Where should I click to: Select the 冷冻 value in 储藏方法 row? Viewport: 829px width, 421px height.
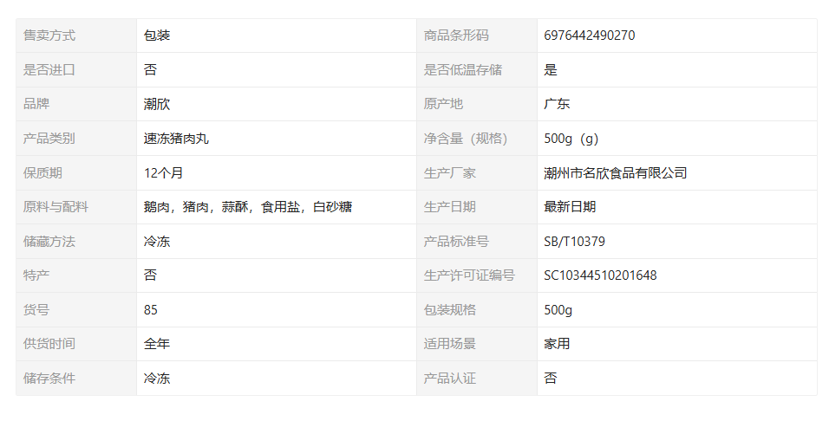(x=157, y=242)
